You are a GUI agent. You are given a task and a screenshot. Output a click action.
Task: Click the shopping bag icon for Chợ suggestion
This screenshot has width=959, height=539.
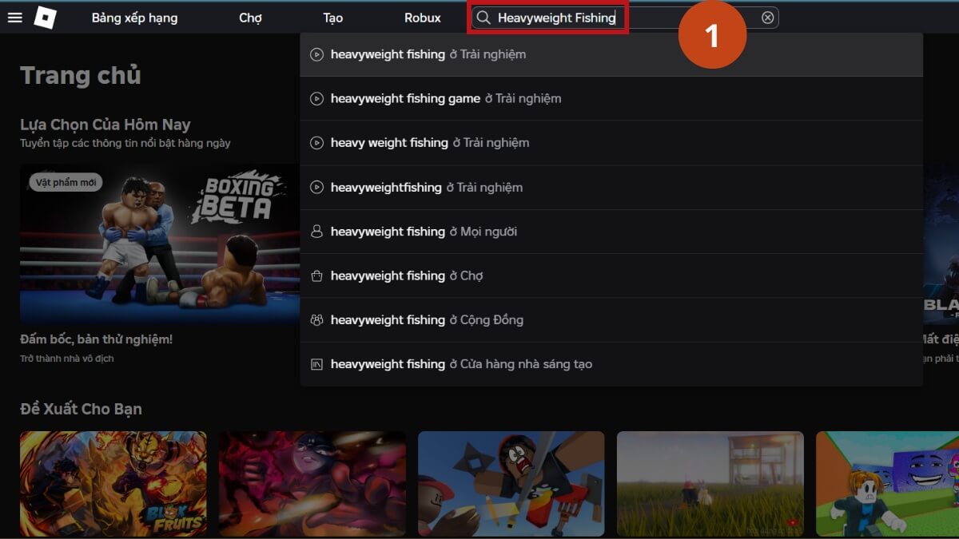[316, 276]
